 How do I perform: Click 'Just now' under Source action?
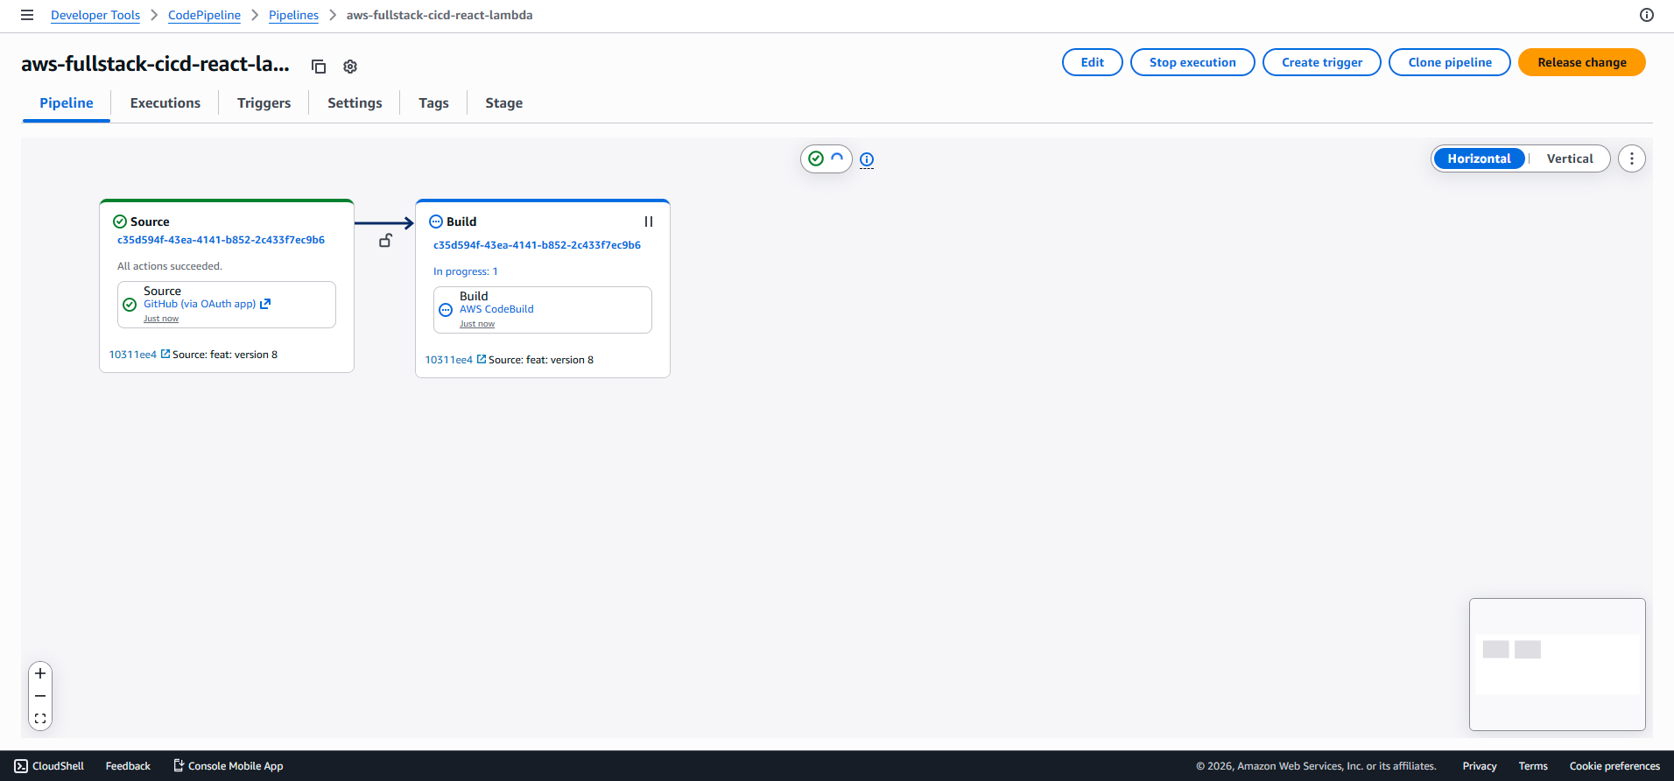coord(161,319)
